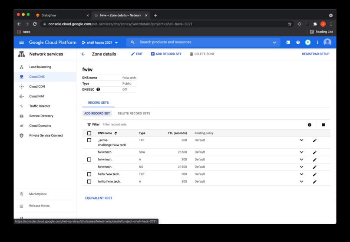Open Cloud CDN in sidebar

(x=45, y=86)
